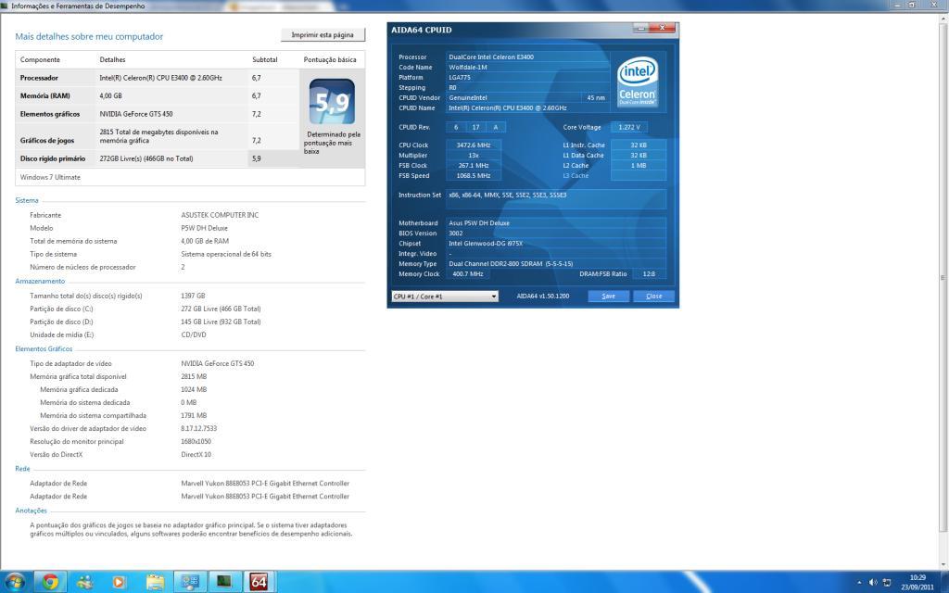This screenshot has height=593, width=949.
Task: Switch to the Control Panel taskbar window
Action: coord(190,582)
